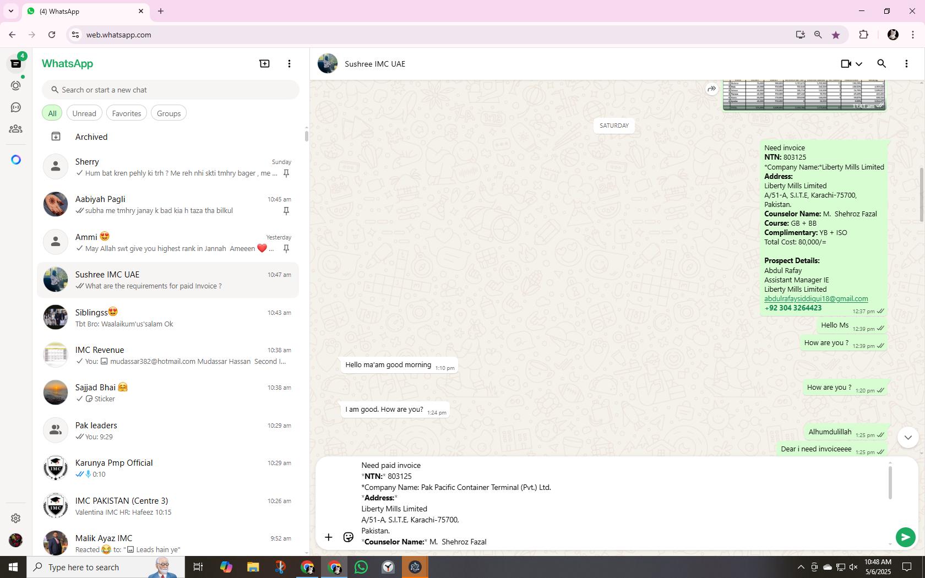Open your profile picture in sidebar
This screenshot has width=925, height=578.
point(15,540)
